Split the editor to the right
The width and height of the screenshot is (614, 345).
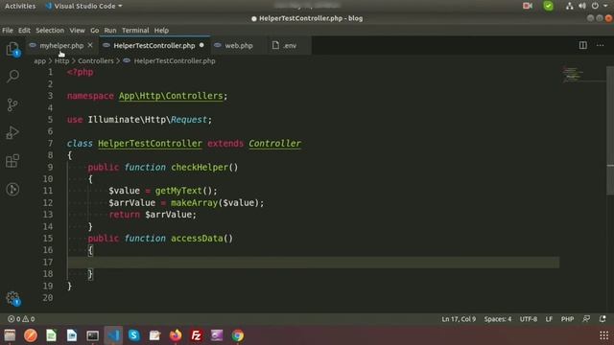[x=583, y=45]
